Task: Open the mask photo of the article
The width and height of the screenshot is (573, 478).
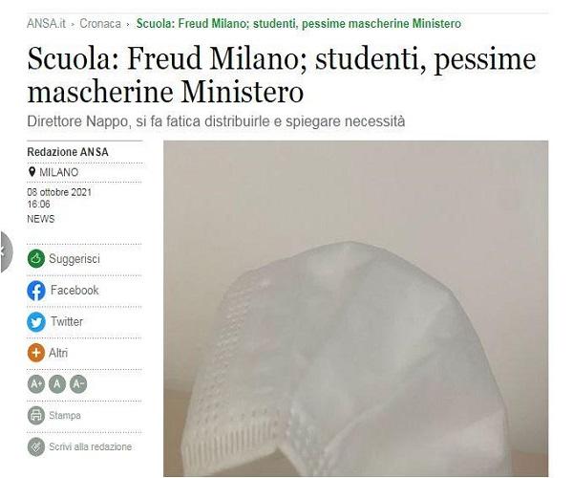Action: (355, 308)
